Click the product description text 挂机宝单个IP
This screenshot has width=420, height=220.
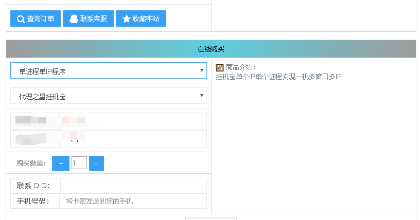tap(278, 77)
